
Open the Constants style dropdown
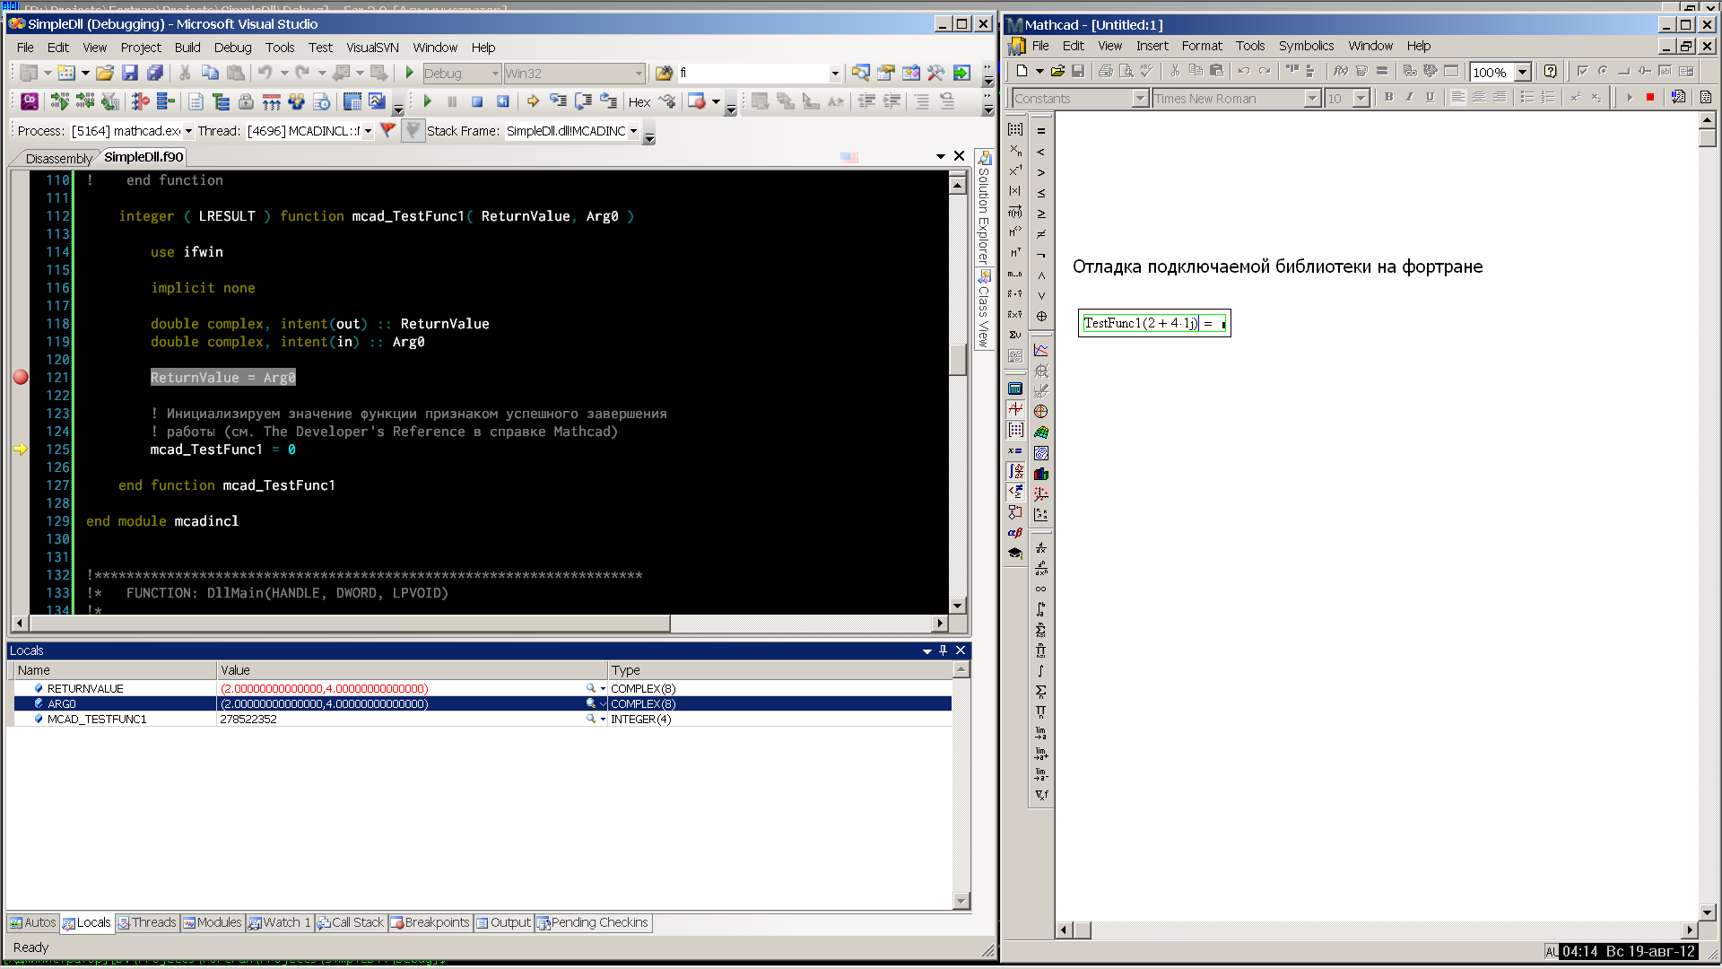coord(1140,98)
